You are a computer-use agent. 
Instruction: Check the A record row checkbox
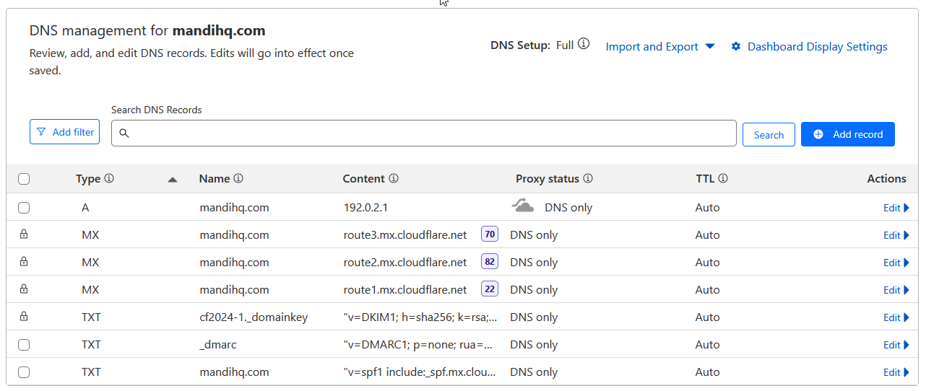click(x=24, y=208)
